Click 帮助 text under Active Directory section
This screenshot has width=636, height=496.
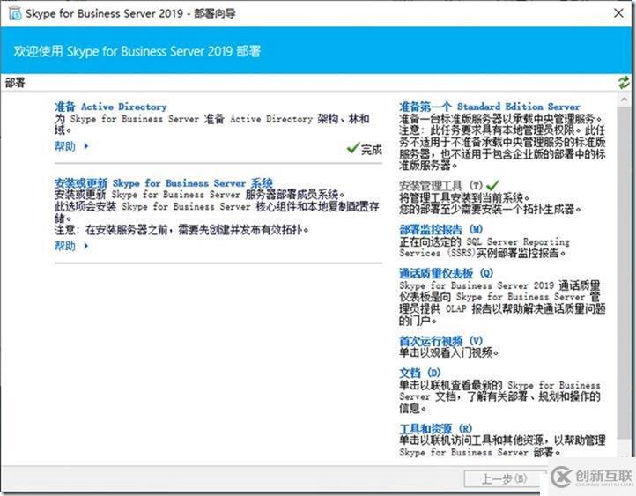click(65, 146)
